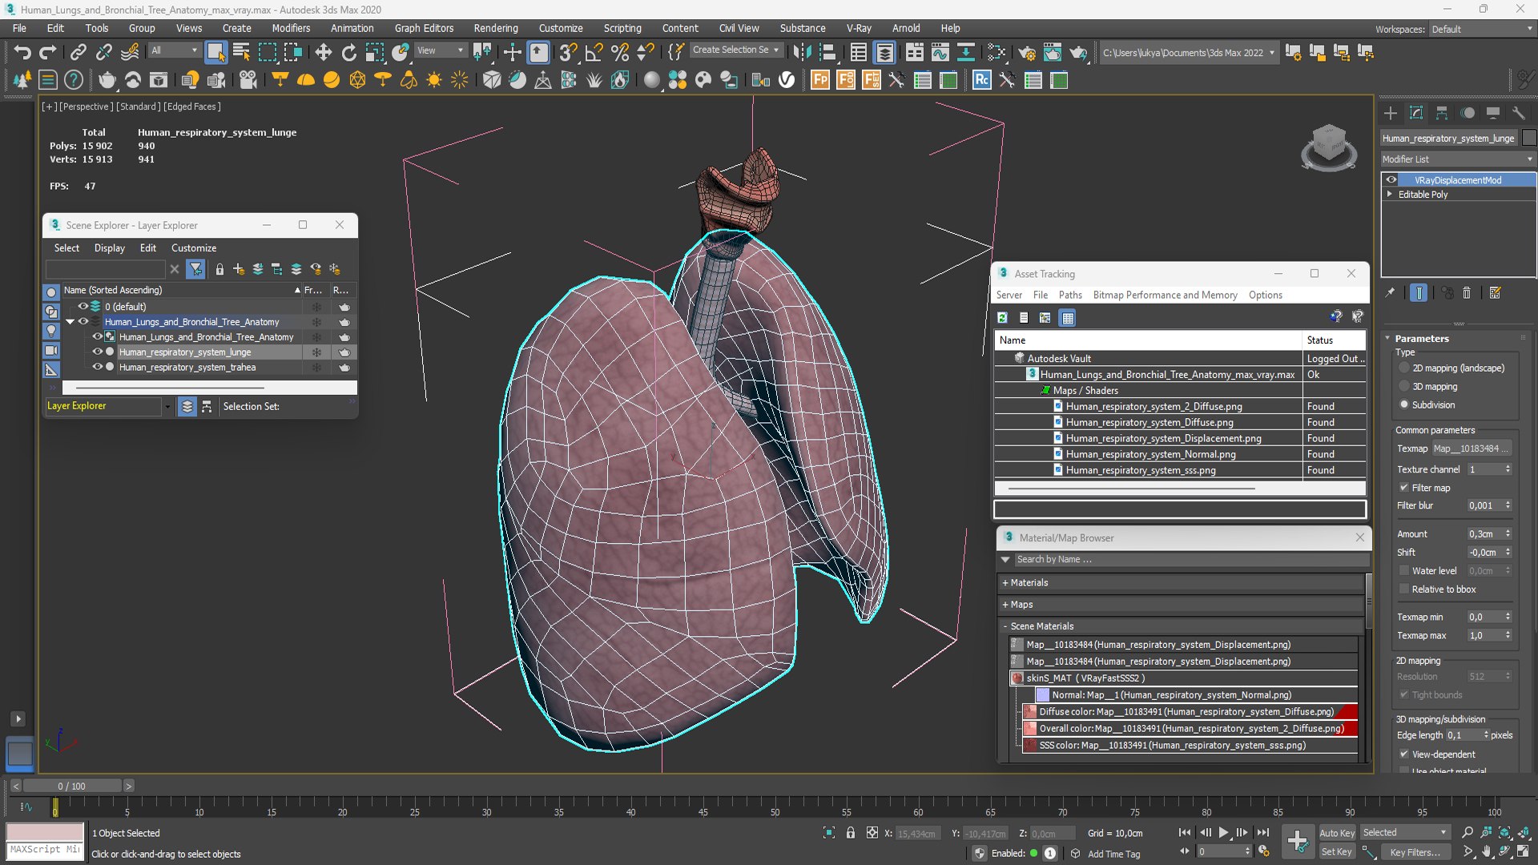The image size is (1538, 865).
Task: Open the Utilities hammer tab in command panel
Action: pyautogui.click(x=1518, y=113)
